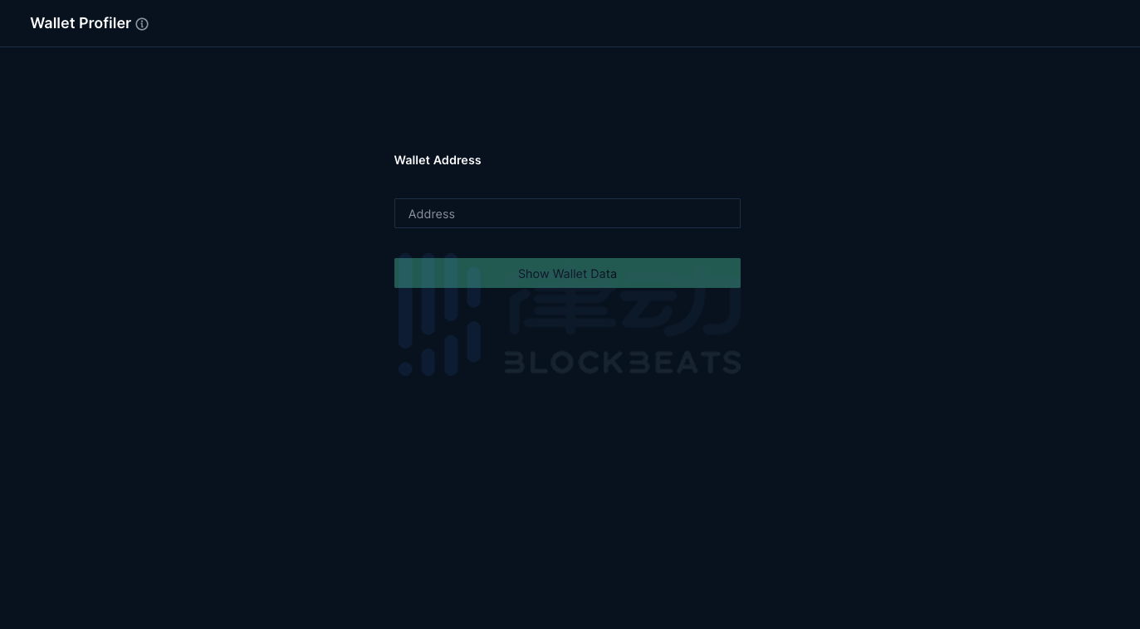Click the Wallet Profiler page title

81,23
